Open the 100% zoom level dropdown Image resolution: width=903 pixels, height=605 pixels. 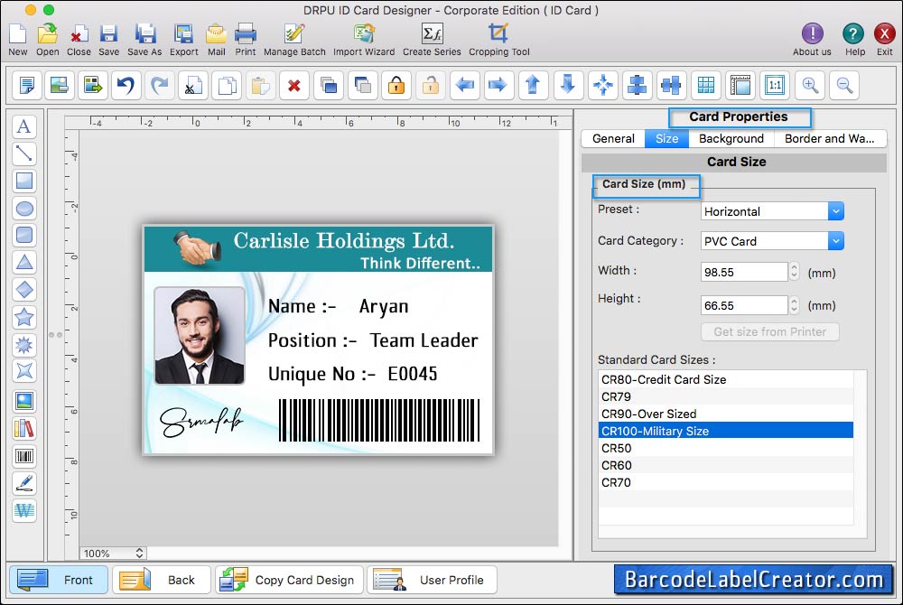point(113,554)
